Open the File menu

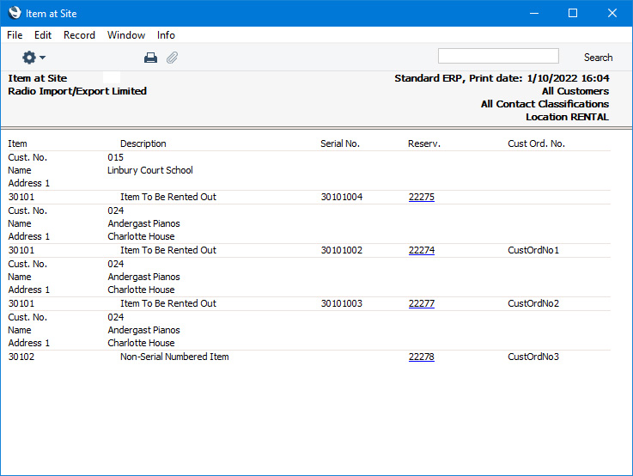pyautogui.click(x=15, y=35)
